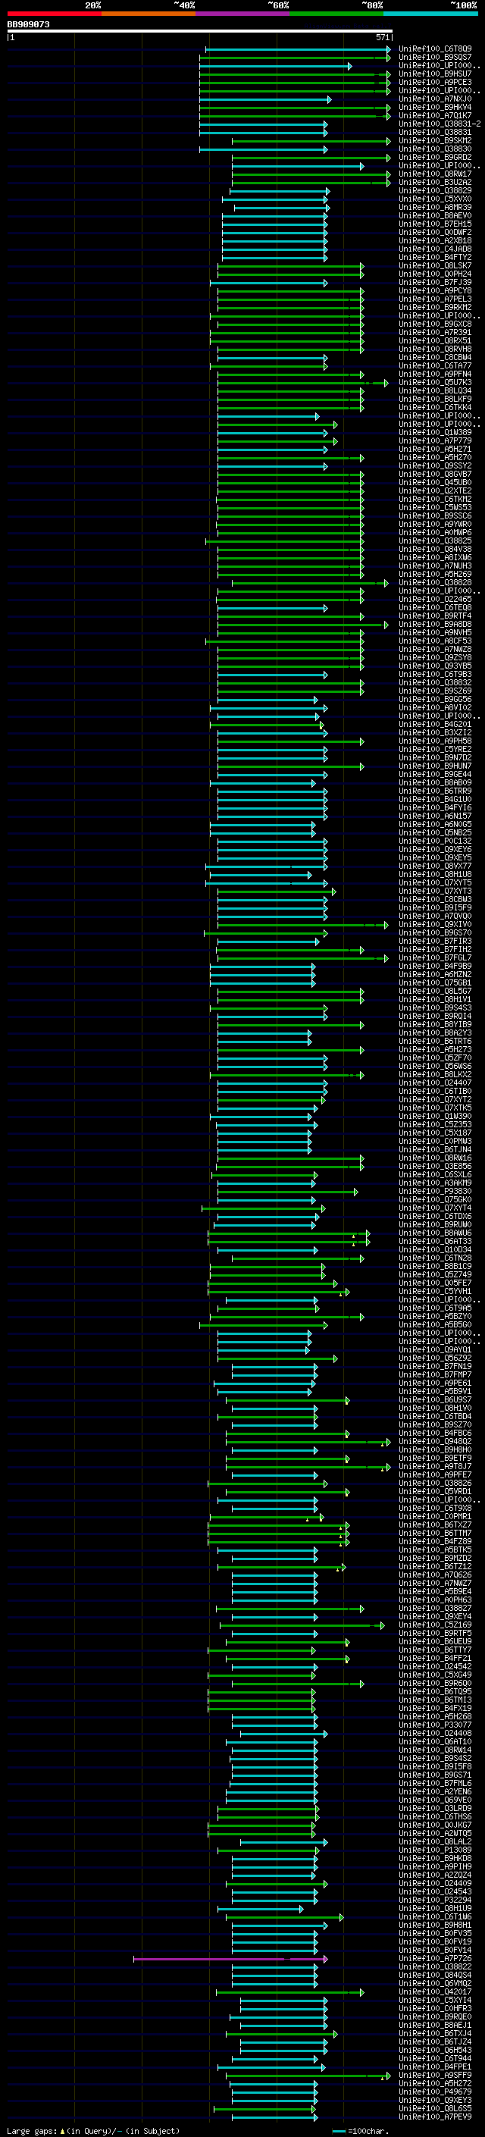Image resolution: width=485 pixels, height=2137 pixels.
Task: Open the UniRef100_B8AEV0 entry
Action: (435, 217)
